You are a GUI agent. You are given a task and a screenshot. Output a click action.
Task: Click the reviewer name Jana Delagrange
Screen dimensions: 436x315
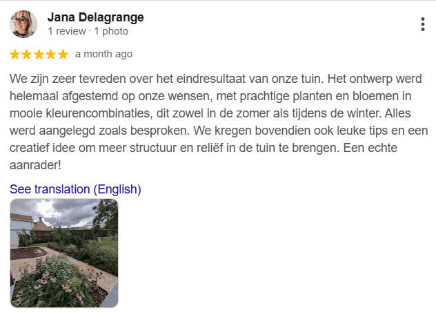pyautogui.click(x=95, y=17)
